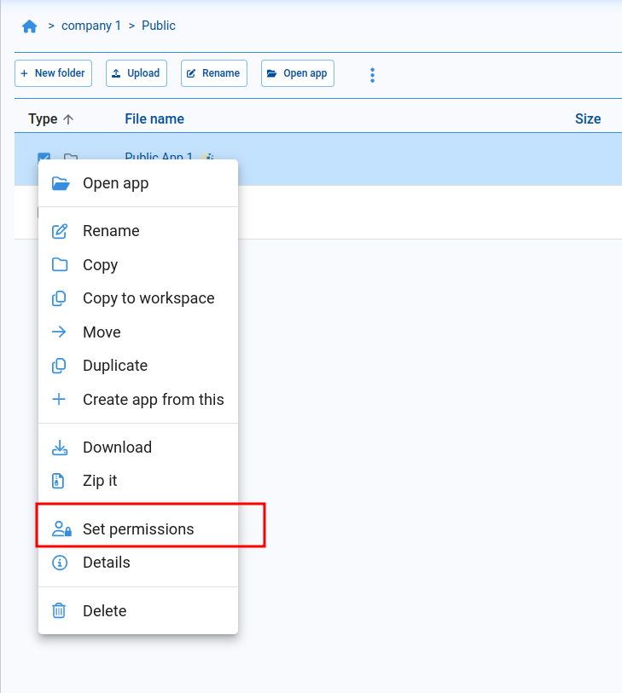Click the New folder button

coord(53,73)
